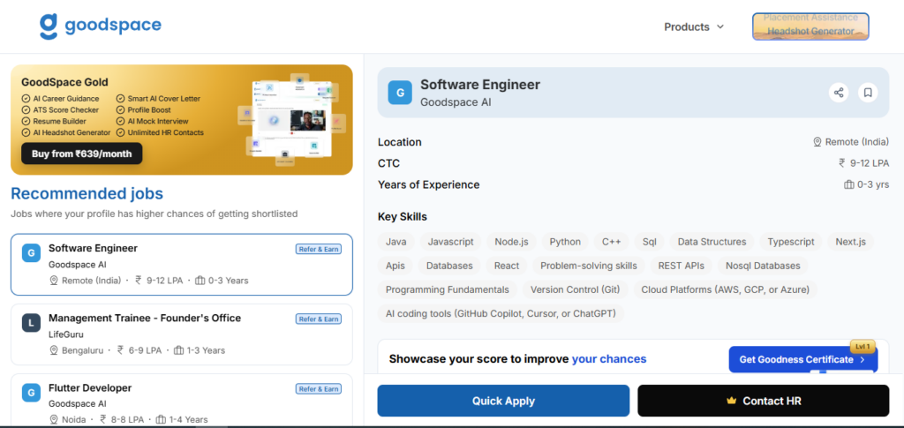Click Get Goodness Certificate button
This screenshot has height=428, width=904.
coord(803,359)
